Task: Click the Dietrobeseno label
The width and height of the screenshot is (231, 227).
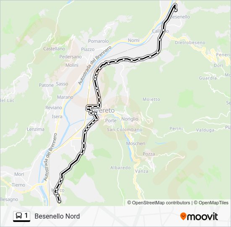Action: pyautogui.click(x=190, y=42)
